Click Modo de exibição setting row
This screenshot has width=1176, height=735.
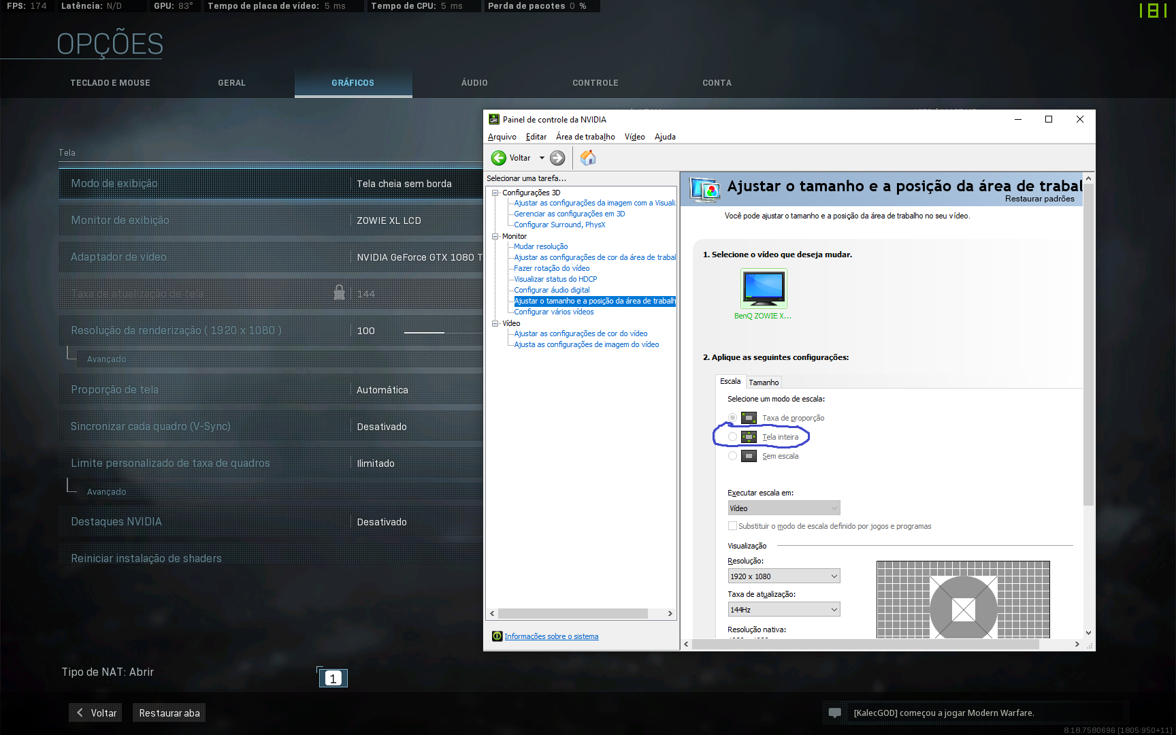coord(270,183)
